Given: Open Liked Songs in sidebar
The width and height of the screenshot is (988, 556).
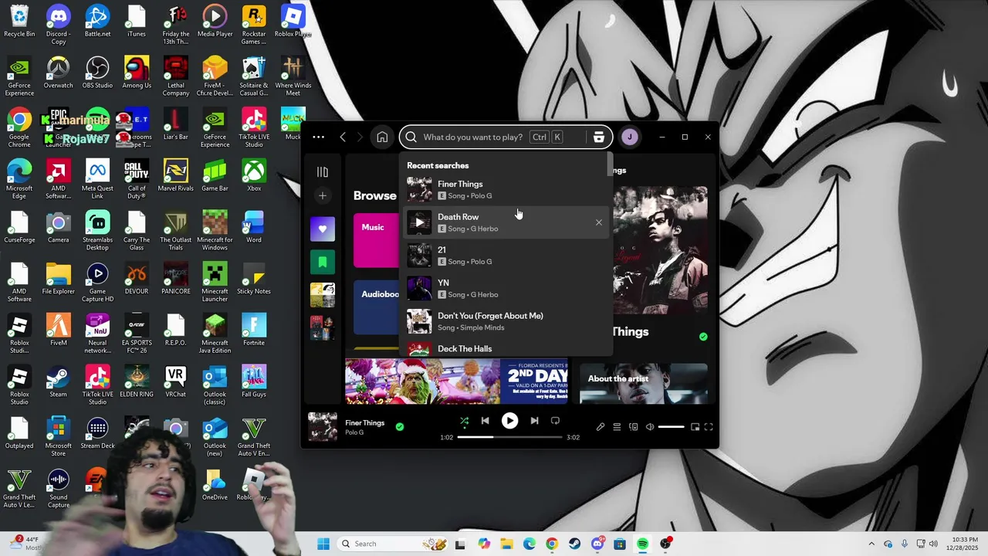Looking at the screenshot, I should point(323,229).
